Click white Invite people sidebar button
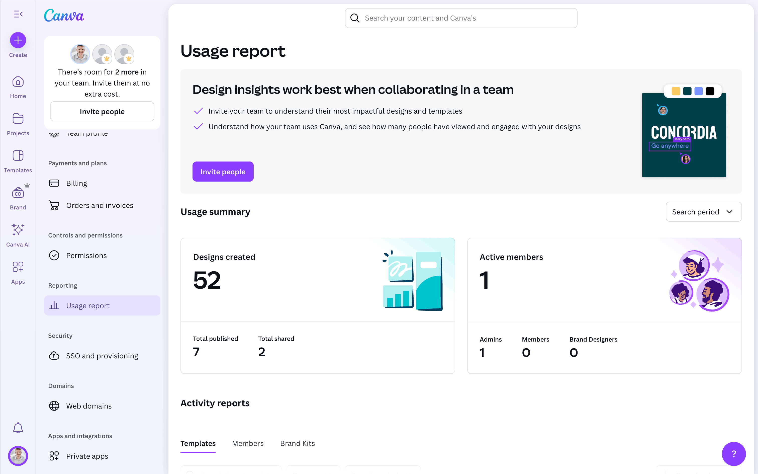The width and height of the screenshot is (758, 474). 102,112
